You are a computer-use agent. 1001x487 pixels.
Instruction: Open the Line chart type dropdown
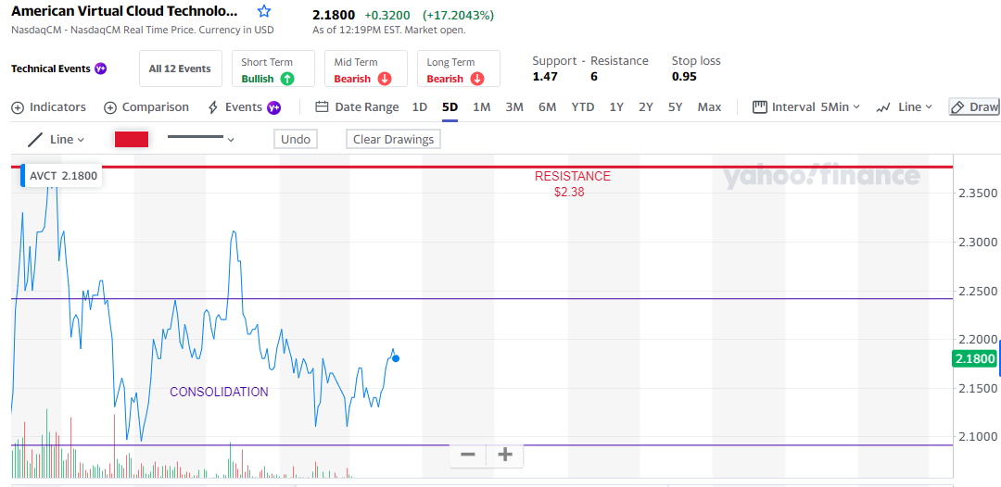click(x=904, y=107)
